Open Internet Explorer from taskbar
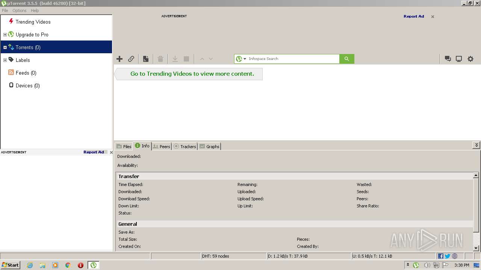The height and width of the screenshot is (270, 481). click(x=30, y=265)
